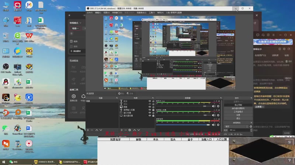
Task: Undock the OBS Sources panel via its header icon
Action: click(x=153, y=98)
